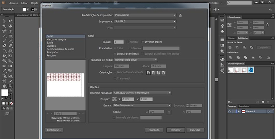The height and width of the screenshot is (139, 275).
Task: Open Imprimir camadas dropdown
Action: click(142, 93)
